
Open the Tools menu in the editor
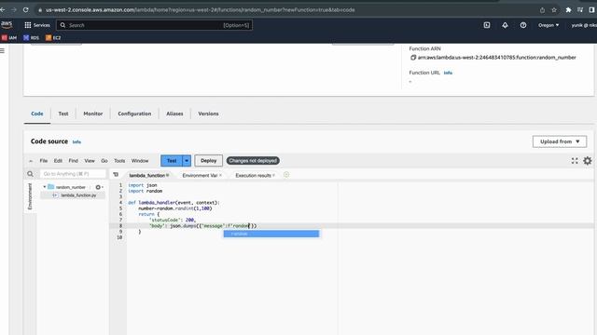119,161
